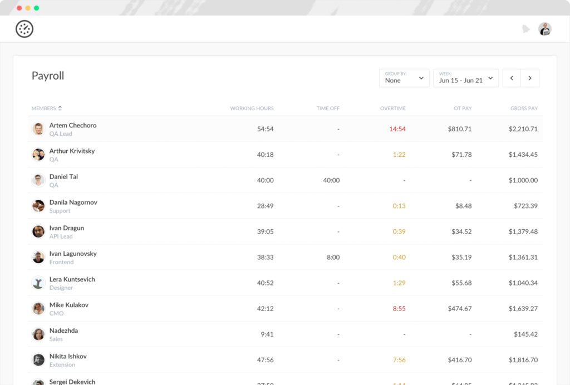Click the OT Pay column header
Viewport: 570px width, 385px height.
463,108
